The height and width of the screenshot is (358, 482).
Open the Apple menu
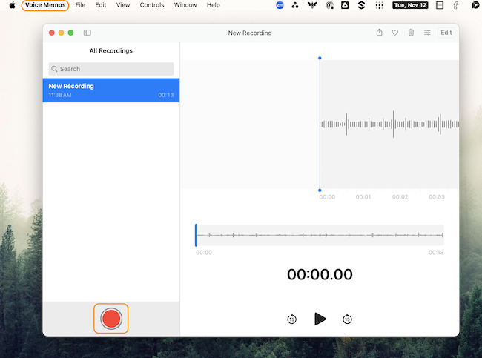pyautogui.click(x=13, y=5)
